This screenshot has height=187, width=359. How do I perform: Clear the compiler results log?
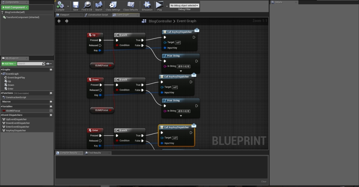pyautogui.click(x=264, y=182)
